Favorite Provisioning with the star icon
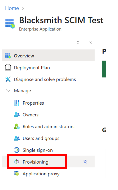 (x=85, y=161)
